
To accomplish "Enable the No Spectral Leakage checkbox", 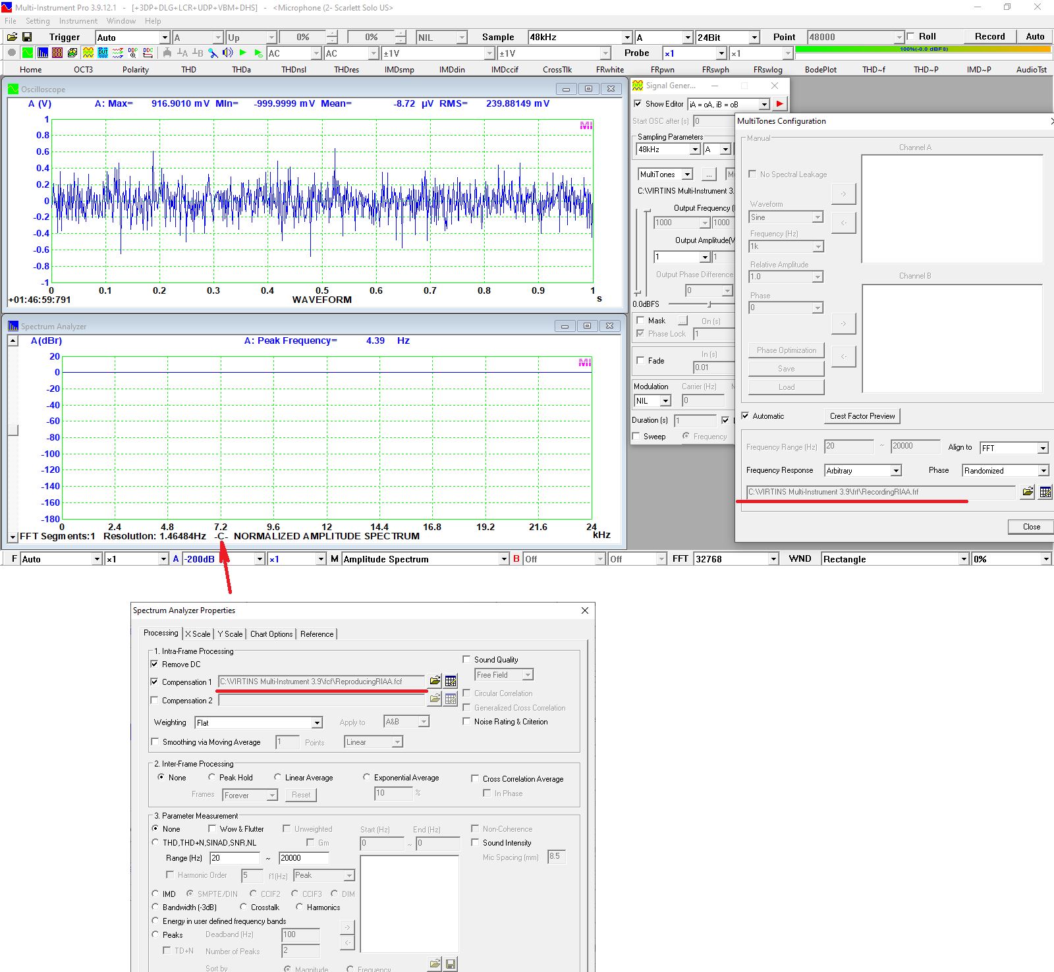I will coord(752,174).
